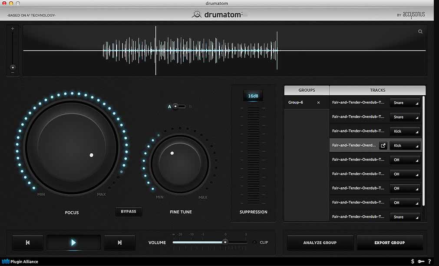Select the TRACKS tab header

tap(377, 90)
